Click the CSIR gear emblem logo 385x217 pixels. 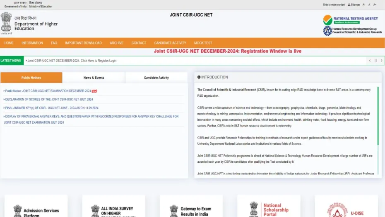(x=327, y=31)
